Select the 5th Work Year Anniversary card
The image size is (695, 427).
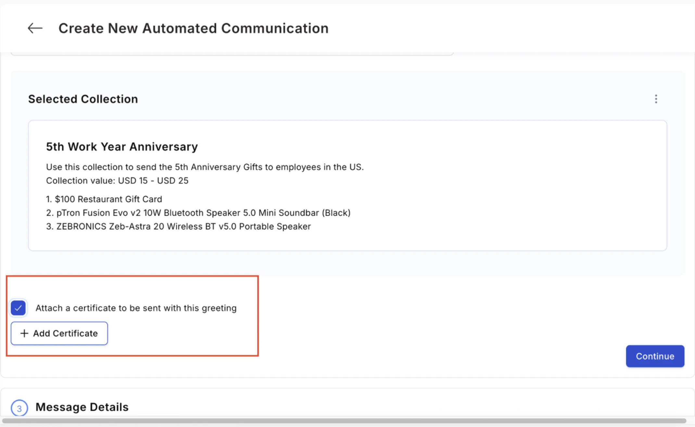[x=347, y=185]
